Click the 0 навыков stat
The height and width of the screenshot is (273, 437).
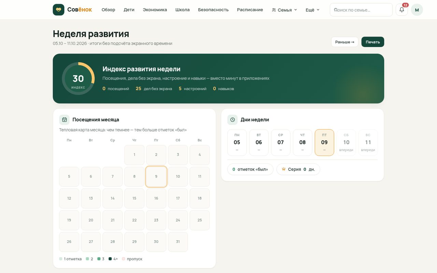[x=223, y=89]
